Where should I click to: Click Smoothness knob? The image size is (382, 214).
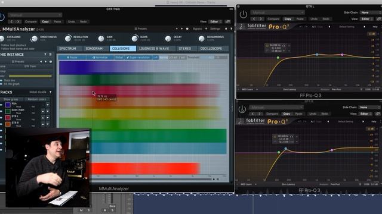pos(35,38)
